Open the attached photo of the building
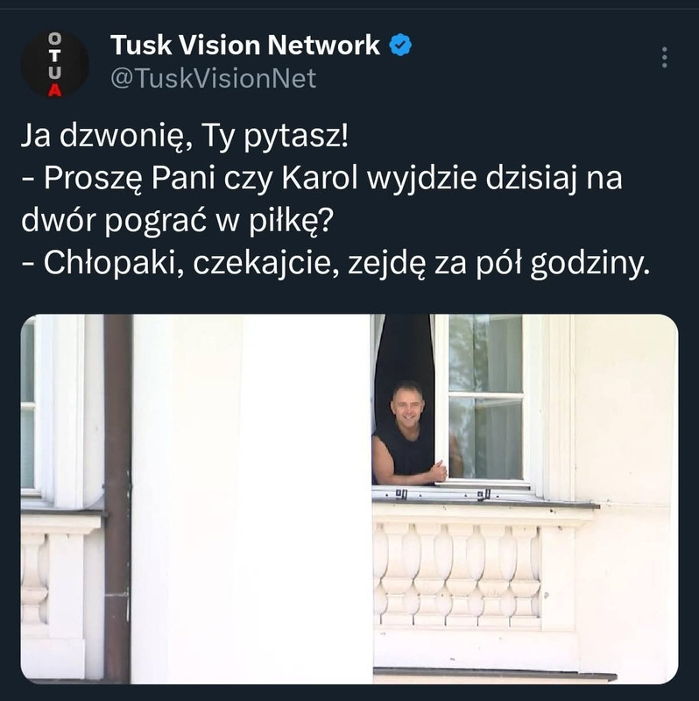 click(x=349, y=499)
